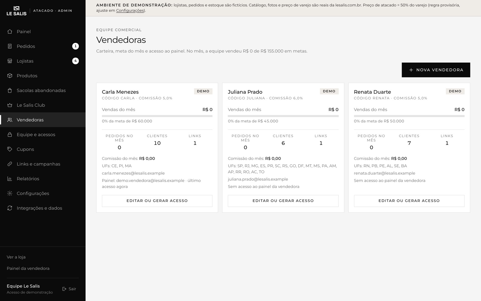Click the Links e campanhas chain icon

coord(10,164)
